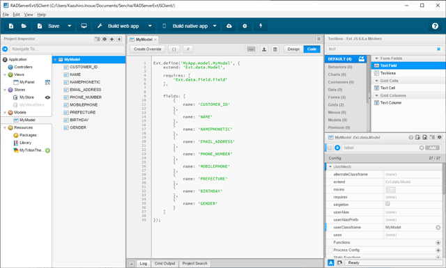Click the maximize editor panel icon

coord(318,39)
